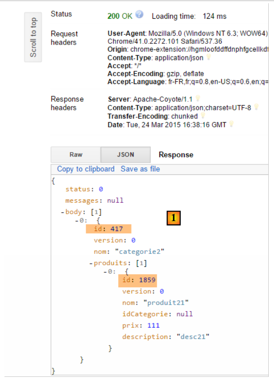Image resolution: width=274 pixels, height=387 pixels.
Task: Click the yellow numbered marker 1
Action: [x=173, y=218]
